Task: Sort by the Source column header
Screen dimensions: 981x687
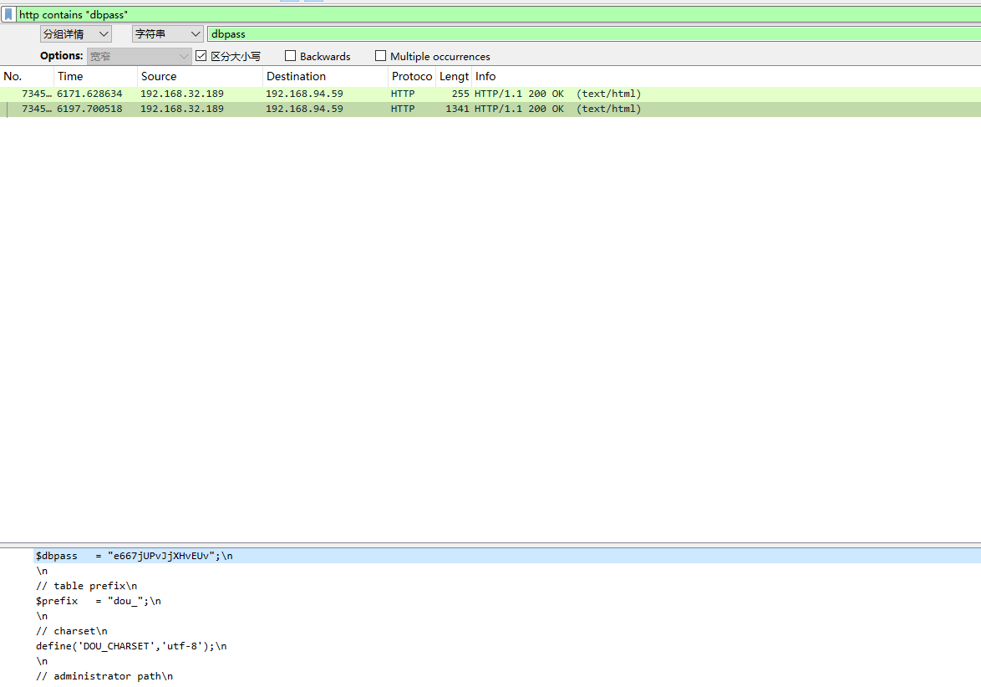Action: click(199, 76)
